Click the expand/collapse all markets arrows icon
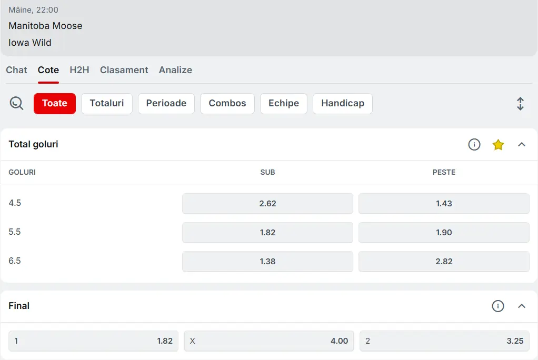 click(x=520, y=104)
